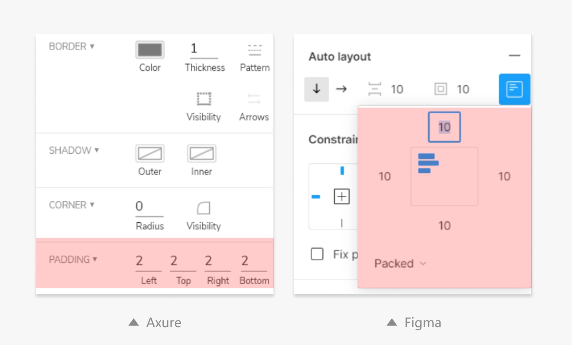Image resolution: width=572 pixels, height=345 pixels.
Task: Remove auto layout with minus button
Action: click(x=514, y=56)
